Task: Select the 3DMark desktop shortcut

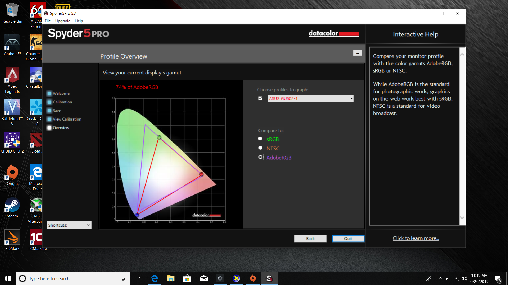Action: 12,240
